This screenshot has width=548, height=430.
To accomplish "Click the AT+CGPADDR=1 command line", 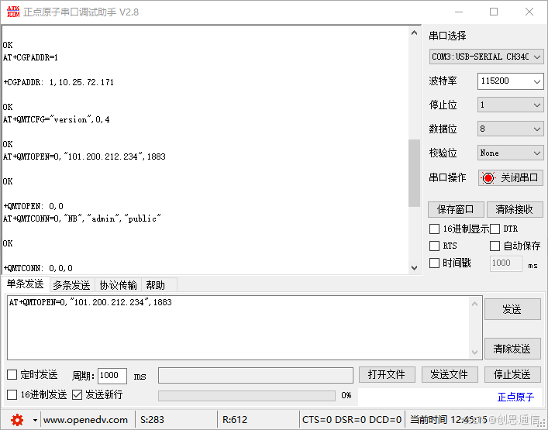I will click(x=30, y=57).
